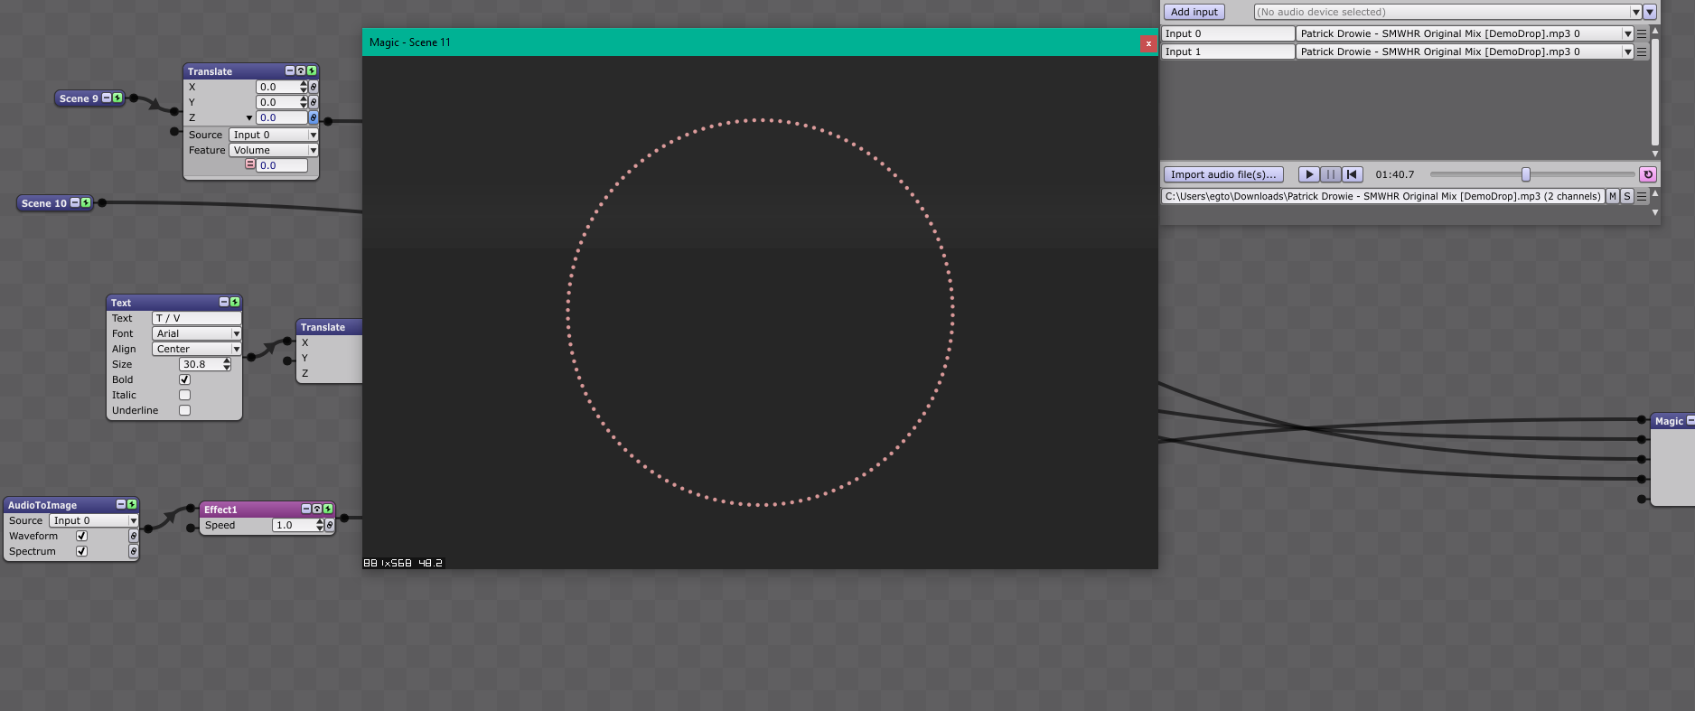Toggle the Text module green power icon
This screenshot has width=1695, height=711.
click(x=235, y=302)
